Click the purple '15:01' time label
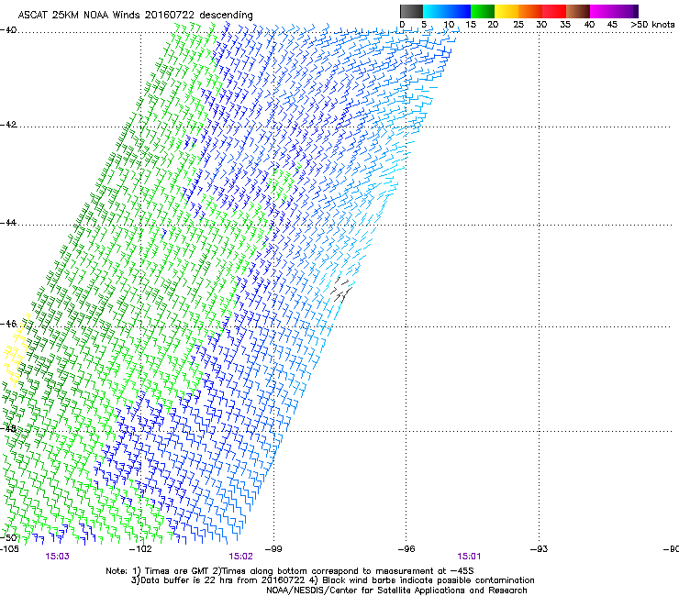 pos(469,557)
